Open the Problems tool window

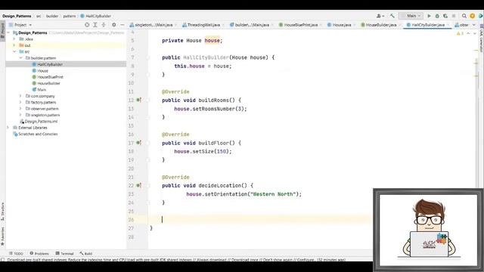[39, 254]
